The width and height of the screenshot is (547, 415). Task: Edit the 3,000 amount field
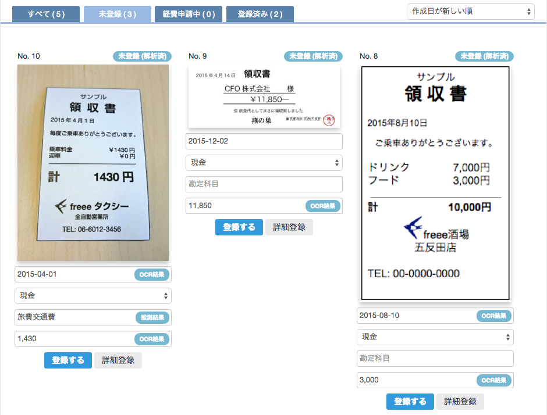pos(435,380)
